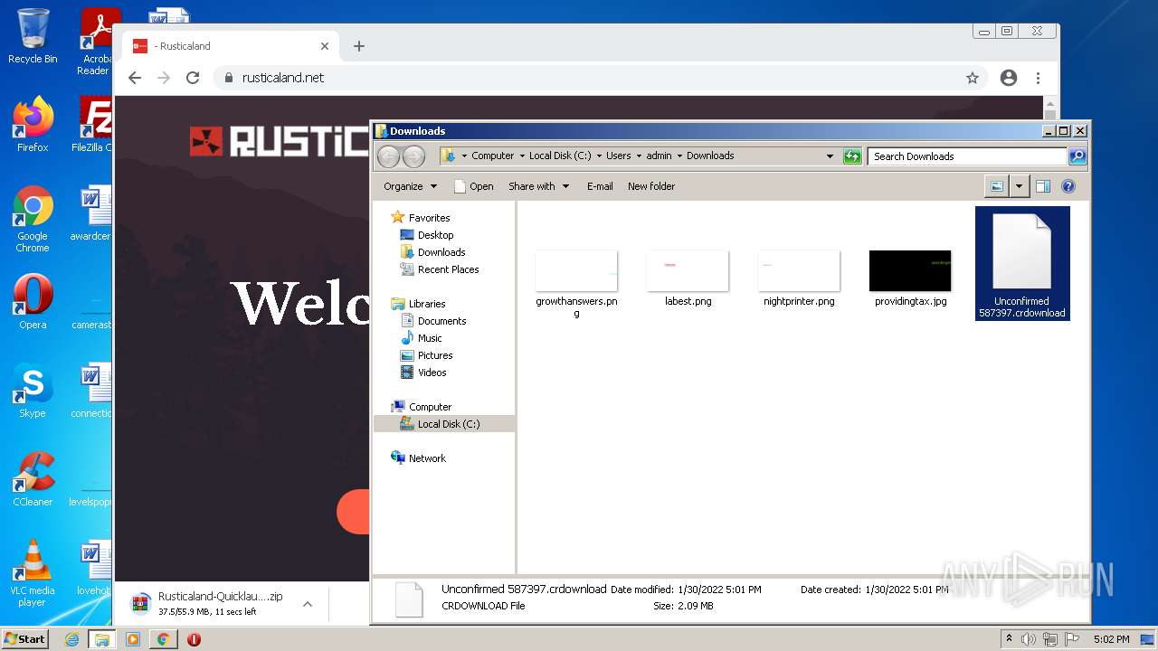Refresh the Downloads folder view
The width and height of the screenshot is (1158, 651).
pos(852,156)
